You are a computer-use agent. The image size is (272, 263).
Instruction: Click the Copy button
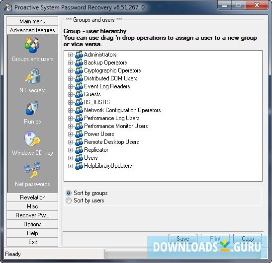248,239
